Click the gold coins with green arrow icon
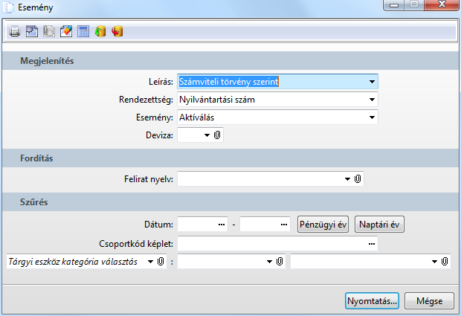461x316 pixels. 100,31
